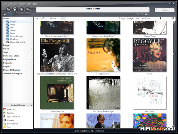Select the Genres icon in tree

pyautogui.click(x=8, y=30)
